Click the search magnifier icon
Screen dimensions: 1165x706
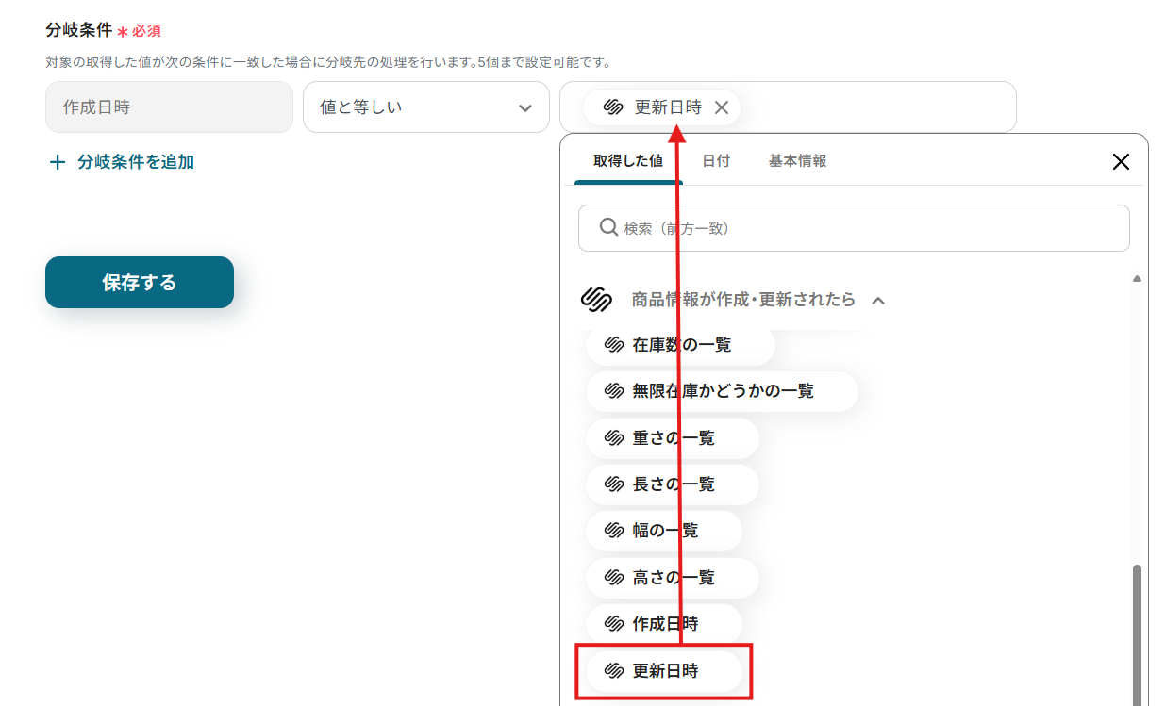coord(608,227)
